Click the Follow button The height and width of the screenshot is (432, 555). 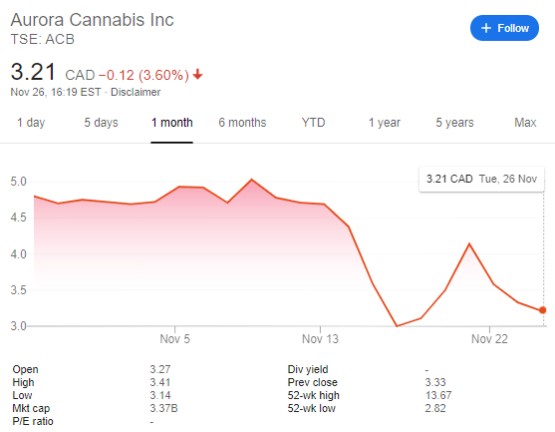(504, 28)
